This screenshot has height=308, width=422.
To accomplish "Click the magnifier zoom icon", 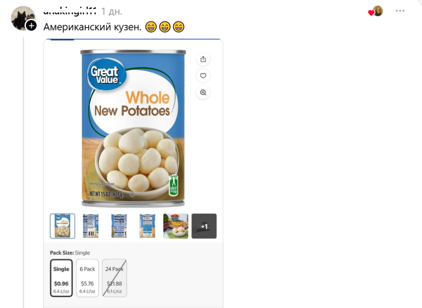I will tap(203, 93).
